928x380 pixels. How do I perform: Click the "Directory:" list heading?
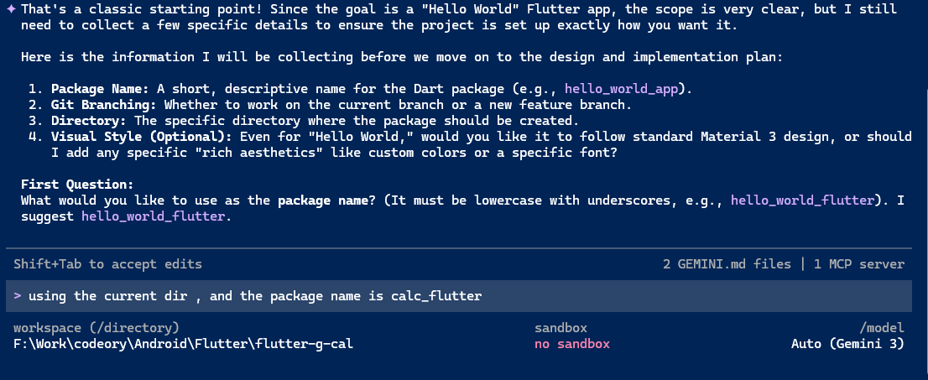point(86,121)
